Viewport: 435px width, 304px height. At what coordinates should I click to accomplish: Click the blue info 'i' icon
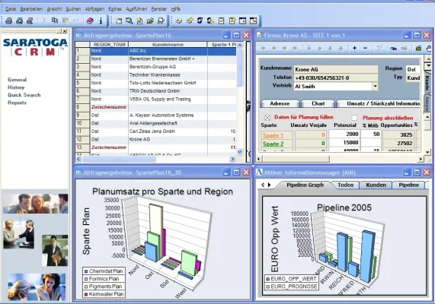tap(101, 21)
